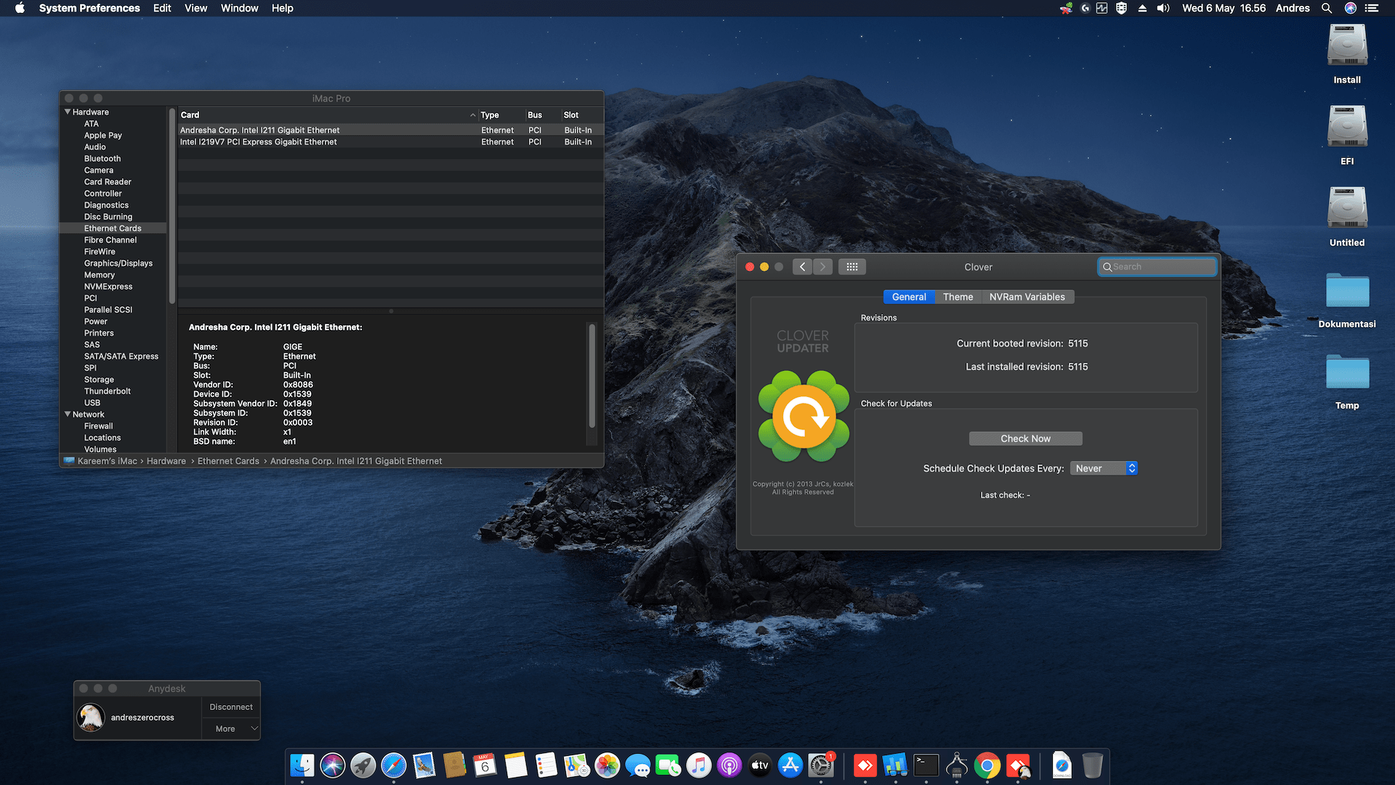
Task: Open the View menu
Action: tap(195, 8)
